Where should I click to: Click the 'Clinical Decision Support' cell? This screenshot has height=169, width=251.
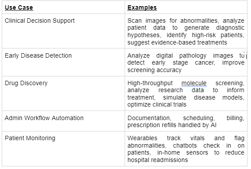(63, 31)
